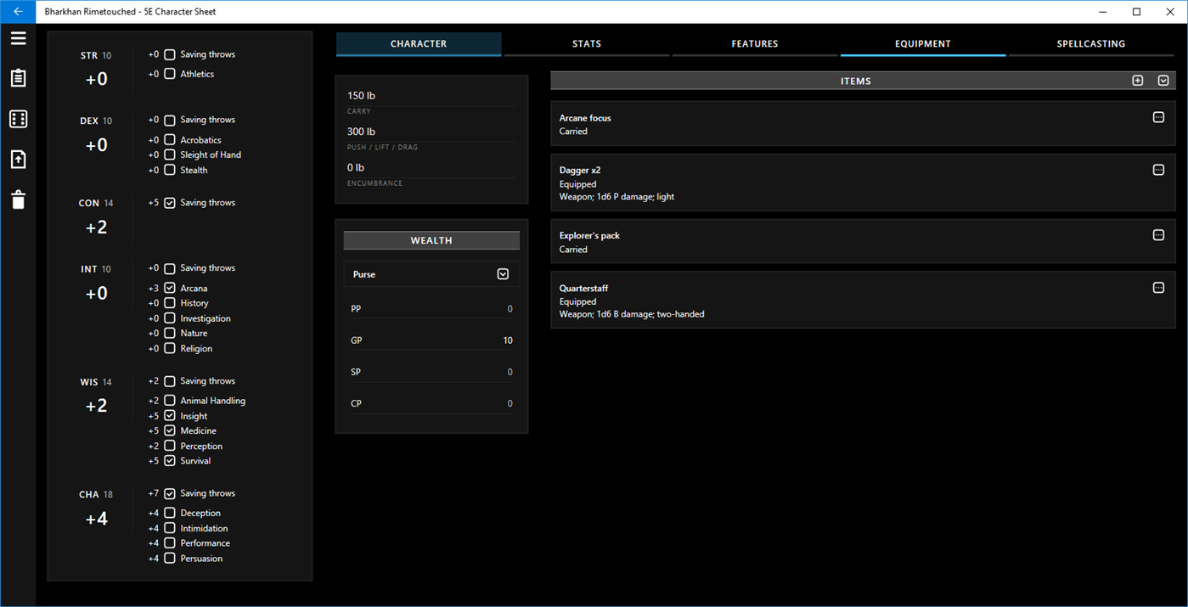Click the 300 lb push/lift/drag value

point(362,132)
